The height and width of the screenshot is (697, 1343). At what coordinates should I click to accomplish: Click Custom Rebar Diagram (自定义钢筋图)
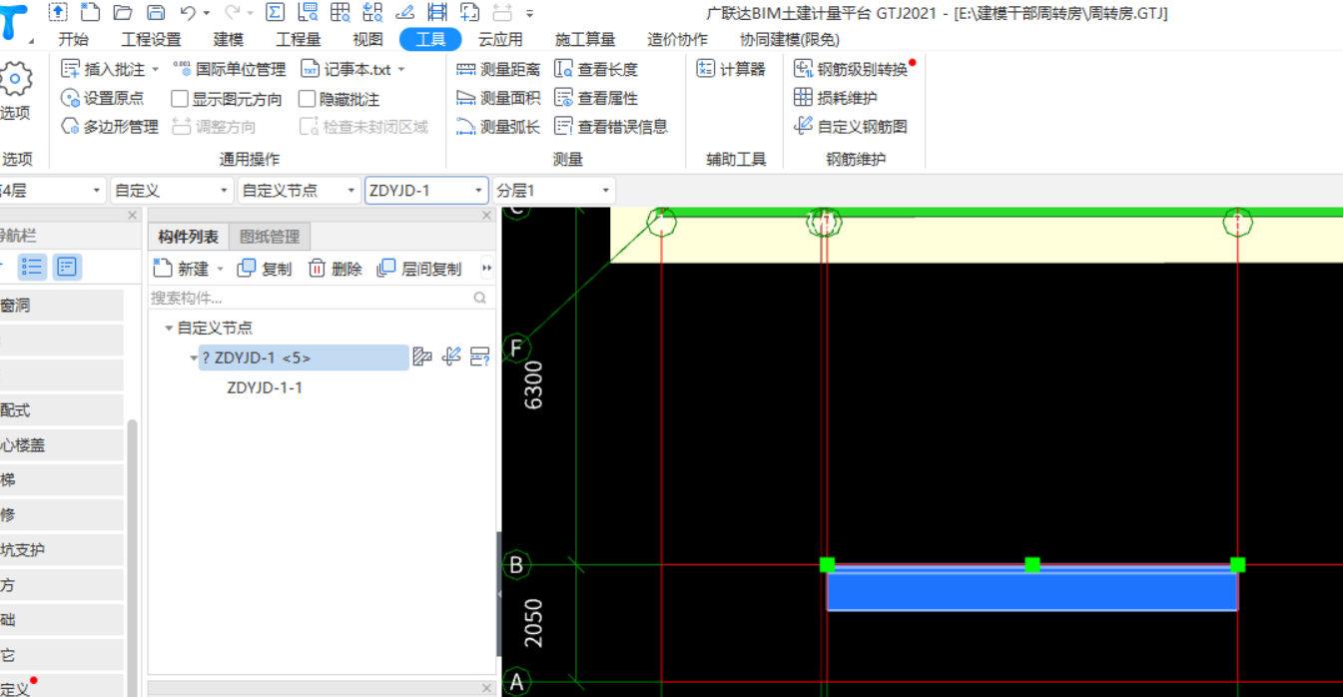[x=851, y=127]
